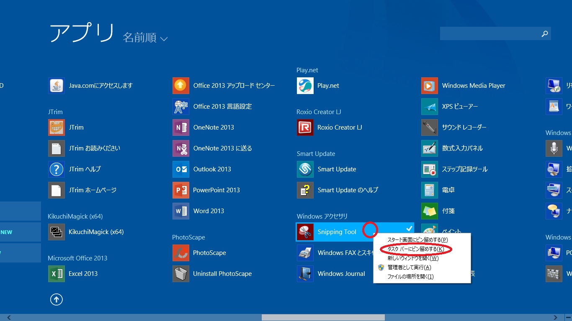Open the Uninstall PhotoScape icon

181,274
